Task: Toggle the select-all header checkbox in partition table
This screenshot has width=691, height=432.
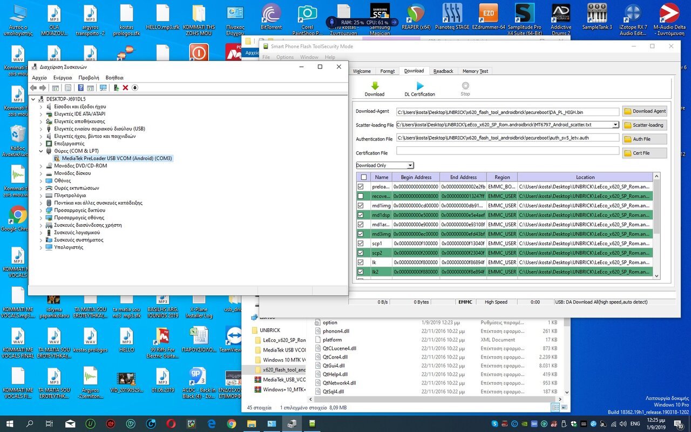Action: point(363,177)
